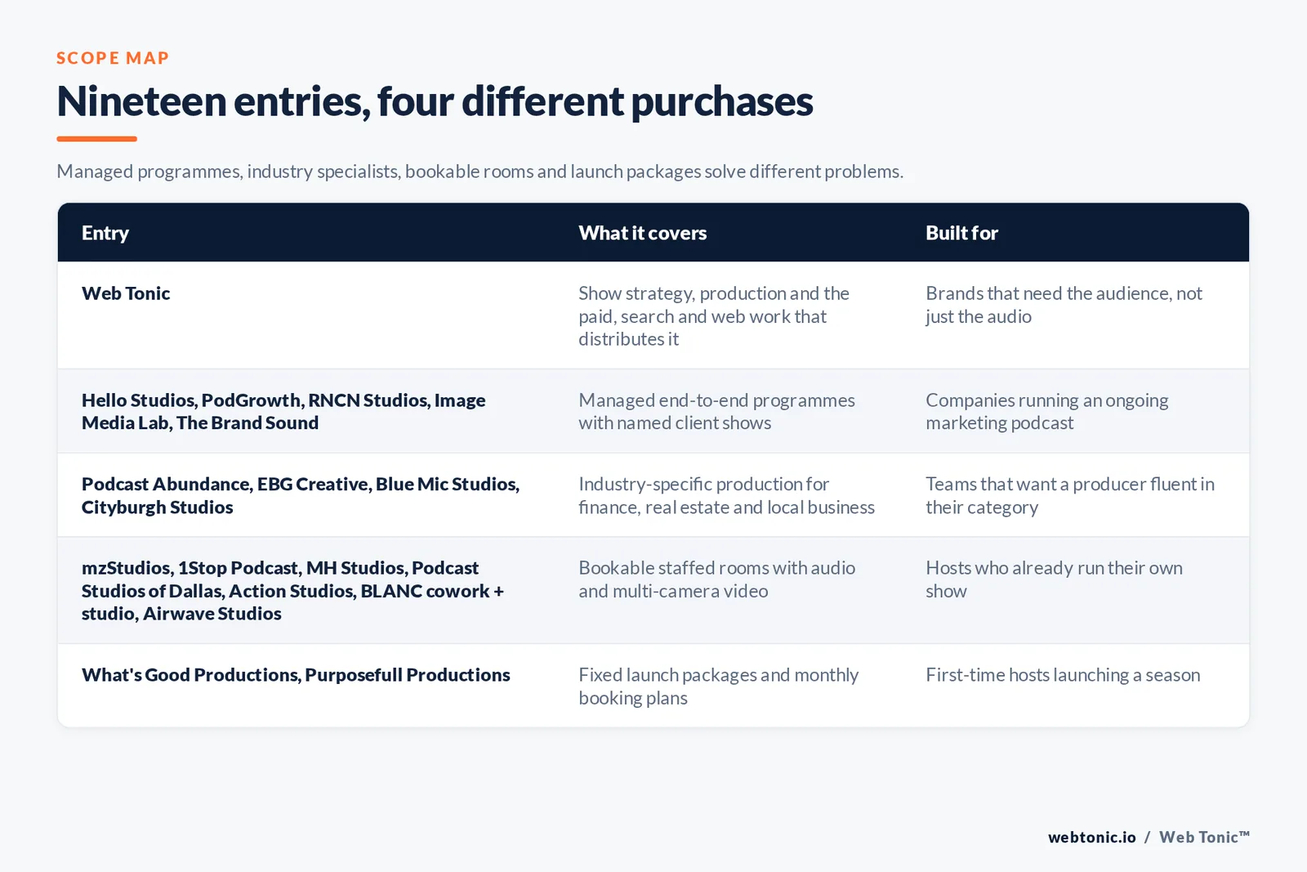Click the 'Hello Studios, PodGrowth' entry cell
This screenshot has height=872, width=1307.
[x=283, y=411]
